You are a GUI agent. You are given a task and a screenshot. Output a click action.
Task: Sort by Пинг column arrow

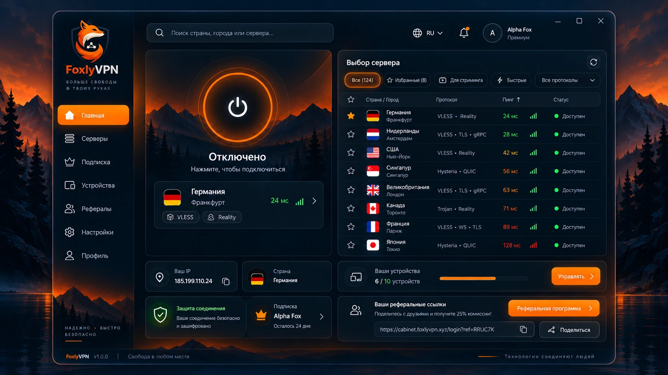tap(519, 100)
